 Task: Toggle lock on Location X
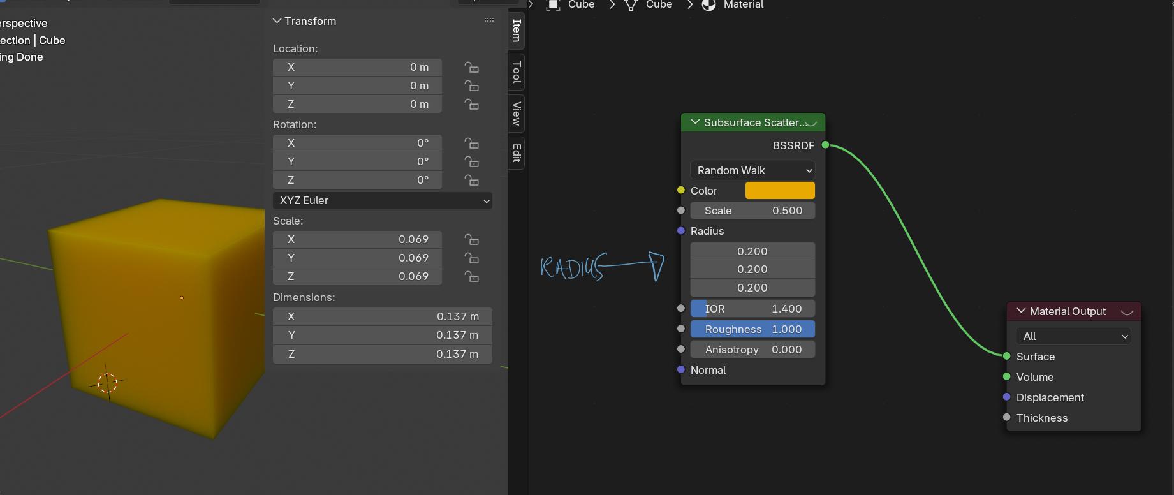[471, 68]
